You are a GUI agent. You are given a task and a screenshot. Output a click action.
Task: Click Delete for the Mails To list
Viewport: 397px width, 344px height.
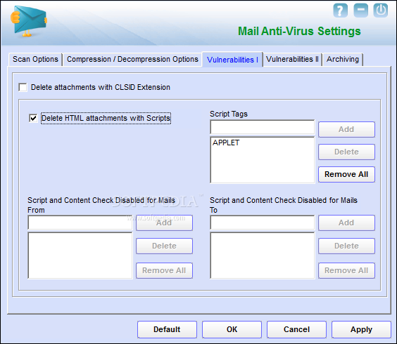[346, 246]
